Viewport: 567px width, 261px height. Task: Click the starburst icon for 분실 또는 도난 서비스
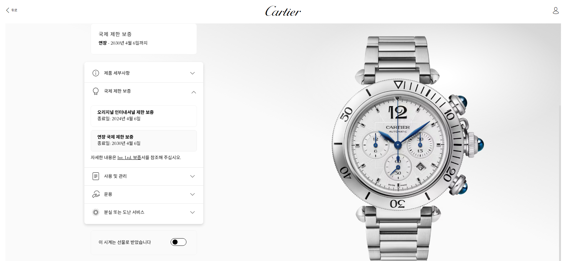[95, 212]
